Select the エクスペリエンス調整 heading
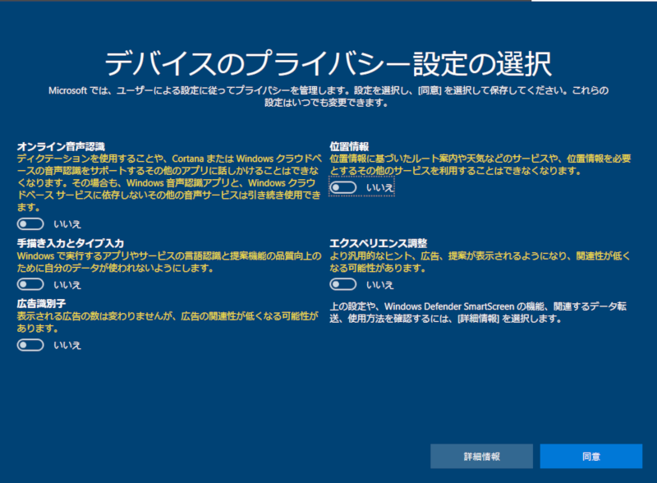This screenshot has width=657, height=483. [x=379, y=243]
